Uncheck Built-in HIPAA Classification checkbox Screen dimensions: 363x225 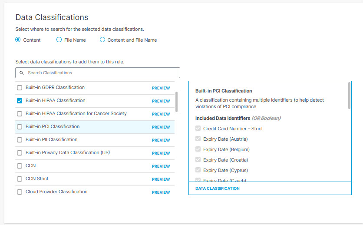click(x=20, y=101)
